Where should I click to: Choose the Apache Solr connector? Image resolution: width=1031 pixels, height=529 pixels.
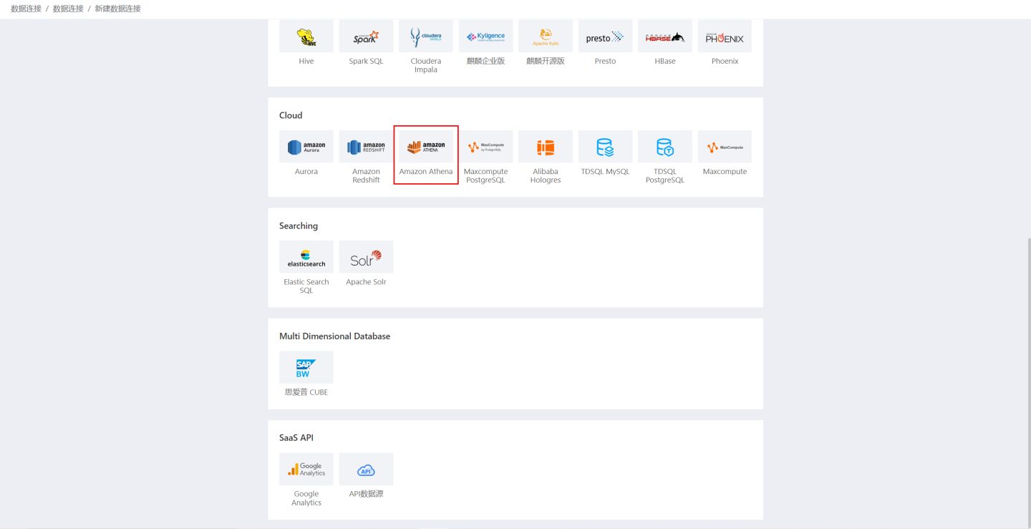[366, 257]
